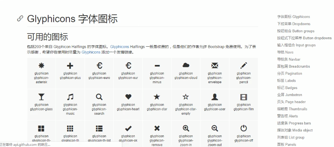This screenshot has width=334, height=147.
Task: Choose the glyphicon-film icon
Action: point(244,97)
